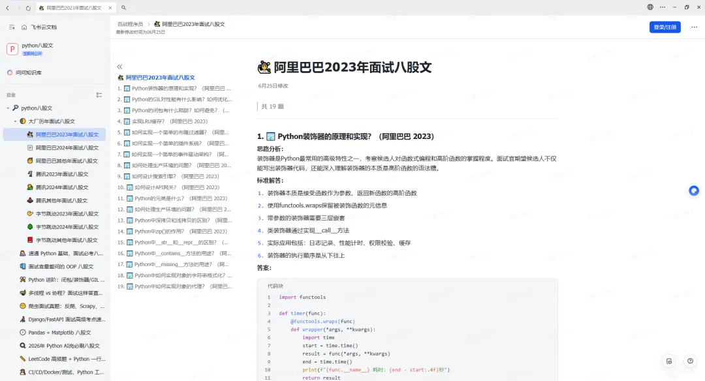
Task: Open 腾讯2024年面试八股文 in the sidebar tree
Action: coord(62,187)
